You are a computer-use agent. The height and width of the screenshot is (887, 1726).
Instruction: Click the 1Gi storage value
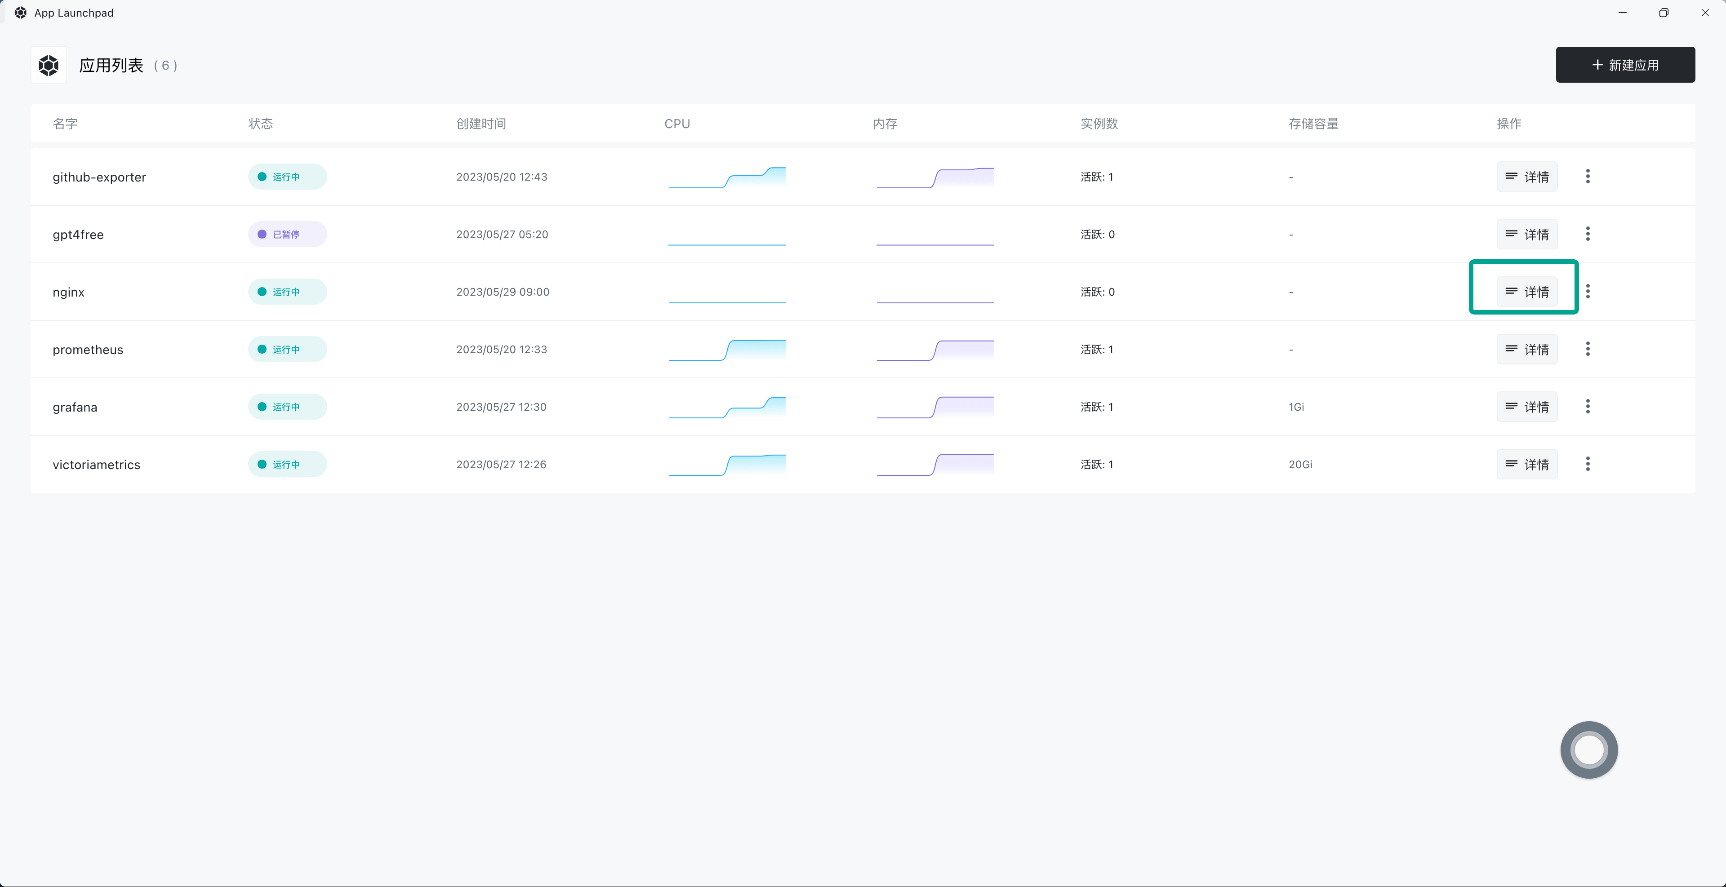[x=1296, y=407]
